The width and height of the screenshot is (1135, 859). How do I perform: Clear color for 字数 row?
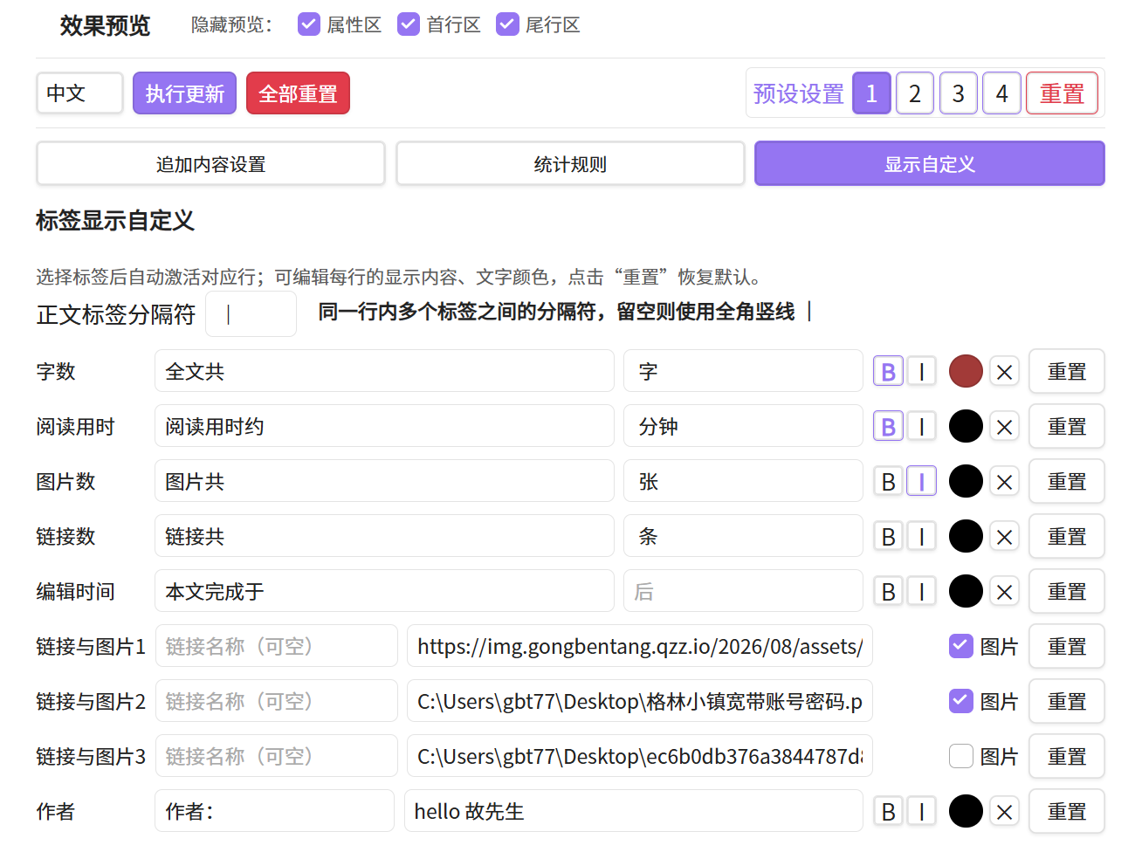(1005, 372)
